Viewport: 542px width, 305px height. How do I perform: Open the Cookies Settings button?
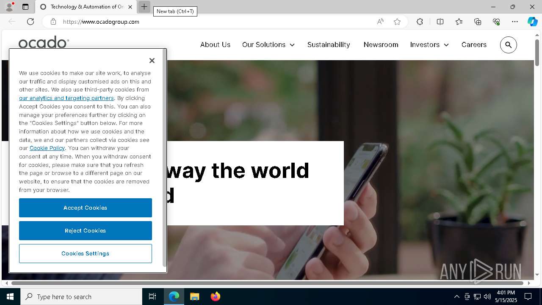point(86,253)
